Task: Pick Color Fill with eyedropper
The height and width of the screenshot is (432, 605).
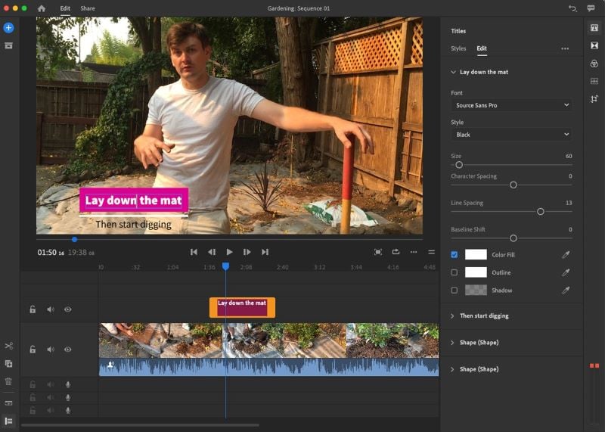Action: 566,254
